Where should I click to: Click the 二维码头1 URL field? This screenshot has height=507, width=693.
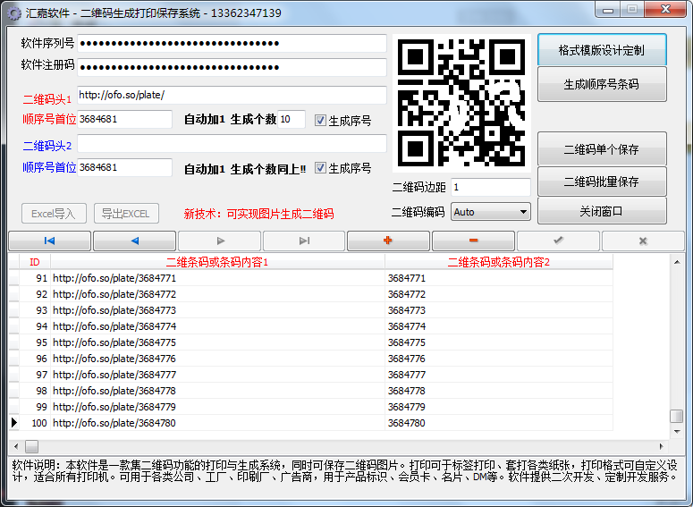[232, 95]
